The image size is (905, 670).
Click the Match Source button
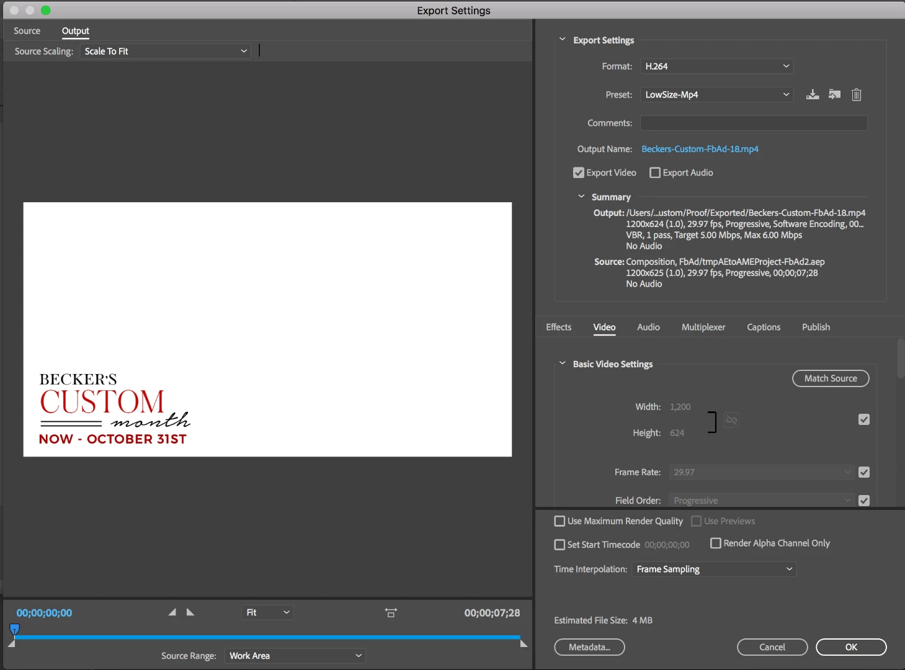click(x=831, y=378)
